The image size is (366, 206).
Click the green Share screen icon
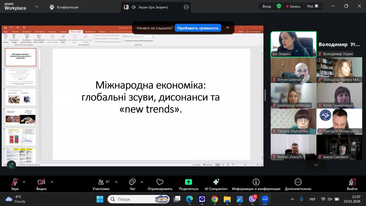point(188,182)
